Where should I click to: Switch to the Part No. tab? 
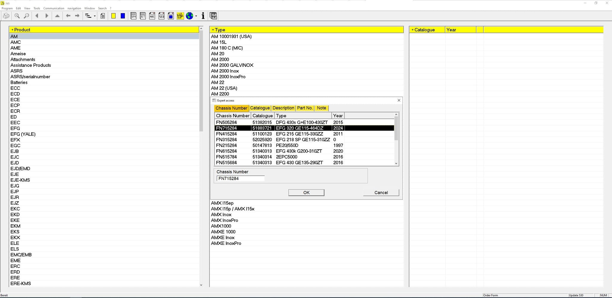305,108
